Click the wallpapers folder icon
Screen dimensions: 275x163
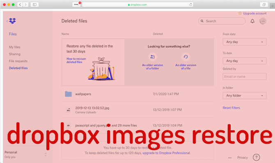[x=68, y=94]
